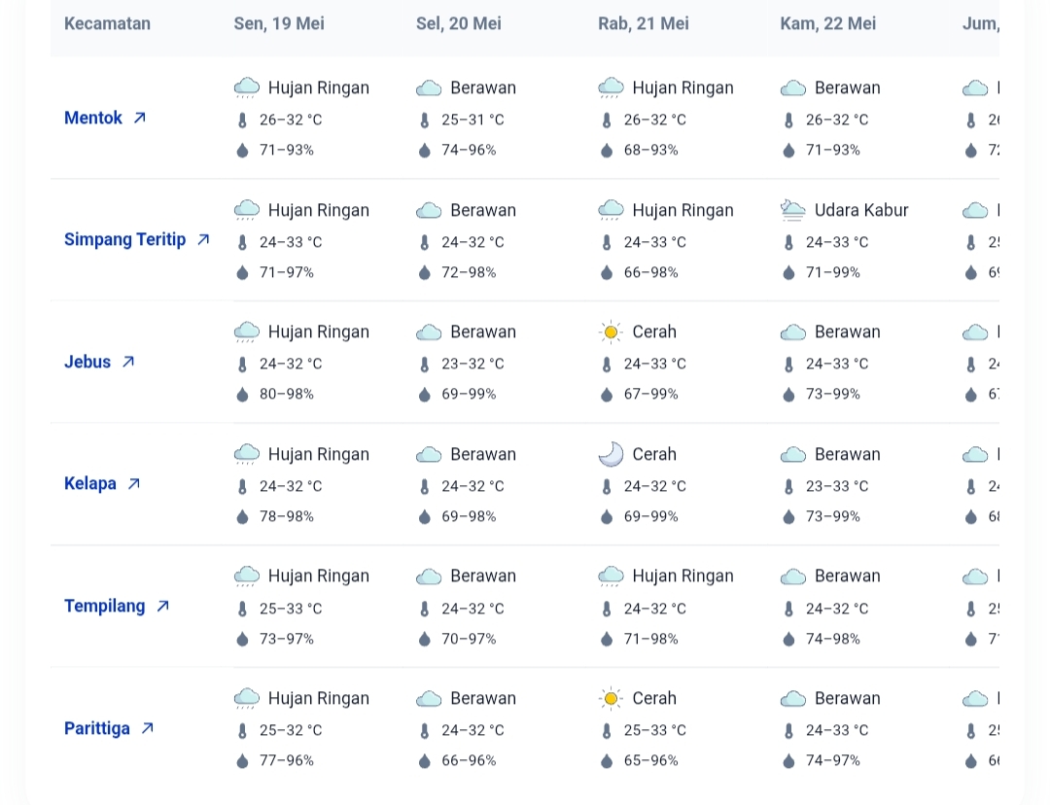Click the arrow icon beside Kelapa
Image resolution: width=1050 pixels, height=805 pixels.
134,483
